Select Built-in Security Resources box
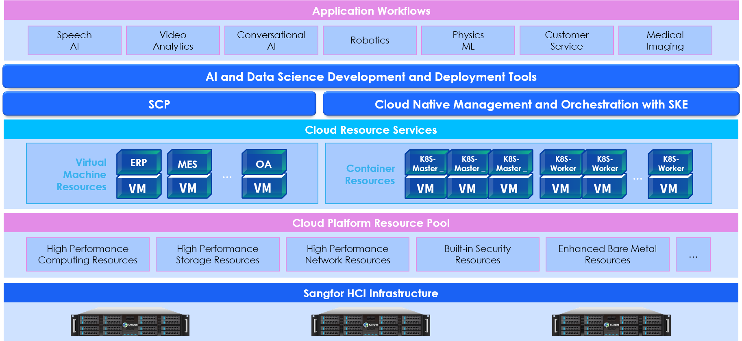Screen dimensions: 742x341 (478, 254)
